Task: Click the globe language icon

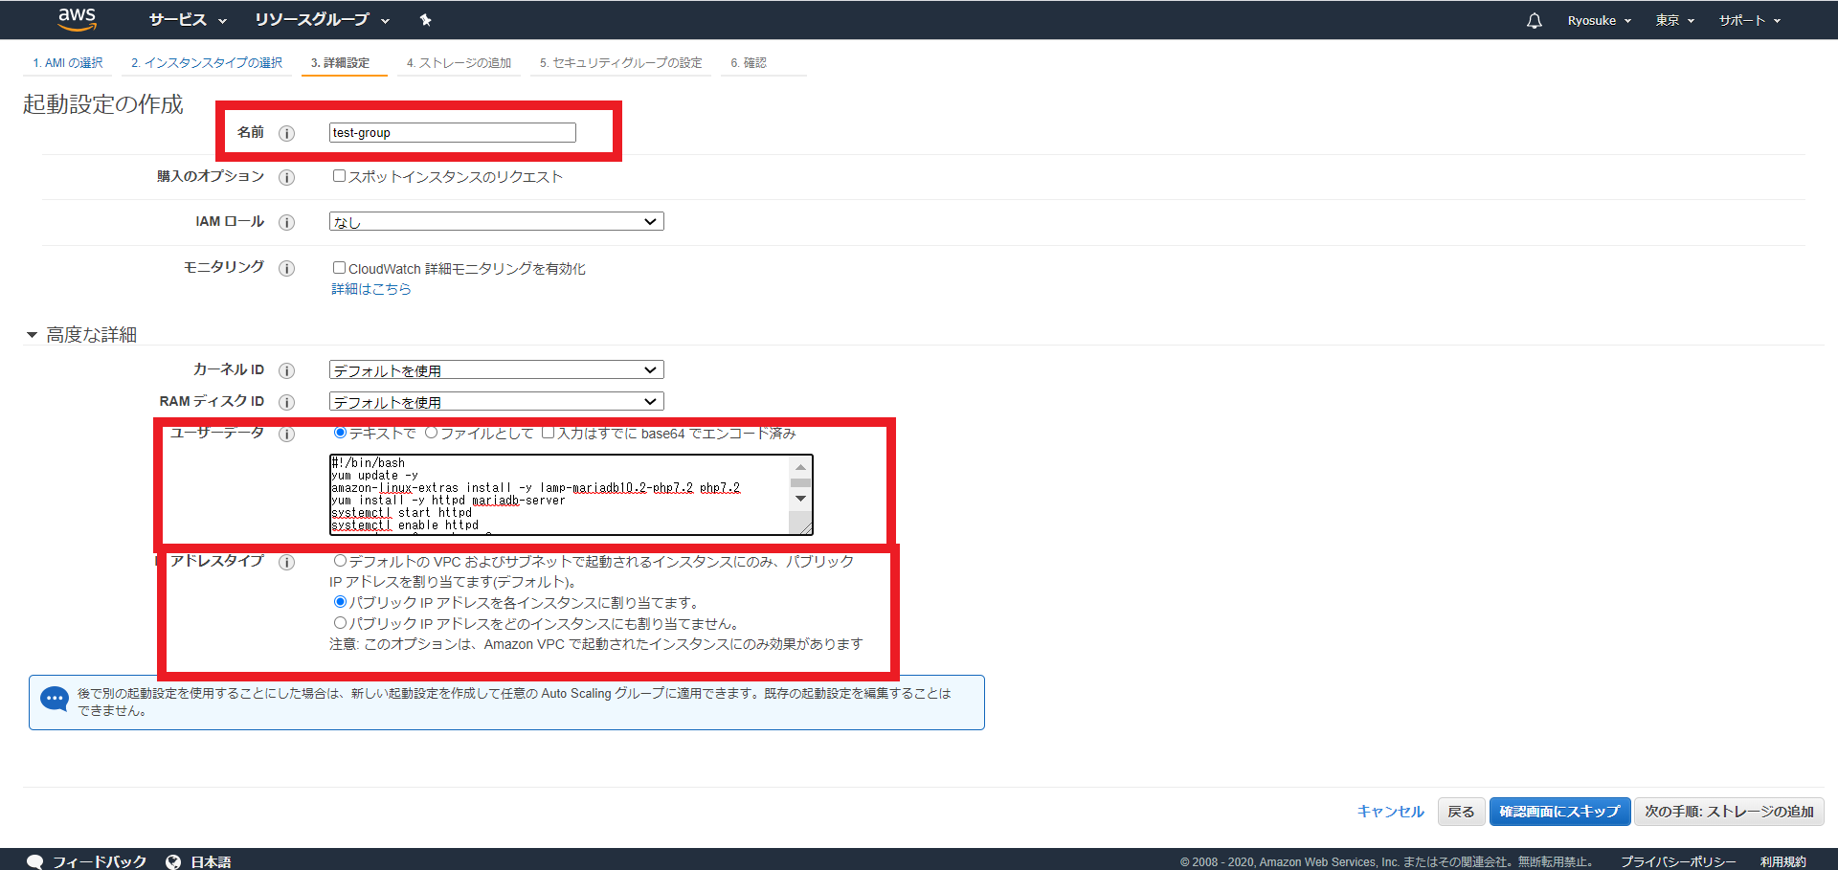Action: point(173,861)
